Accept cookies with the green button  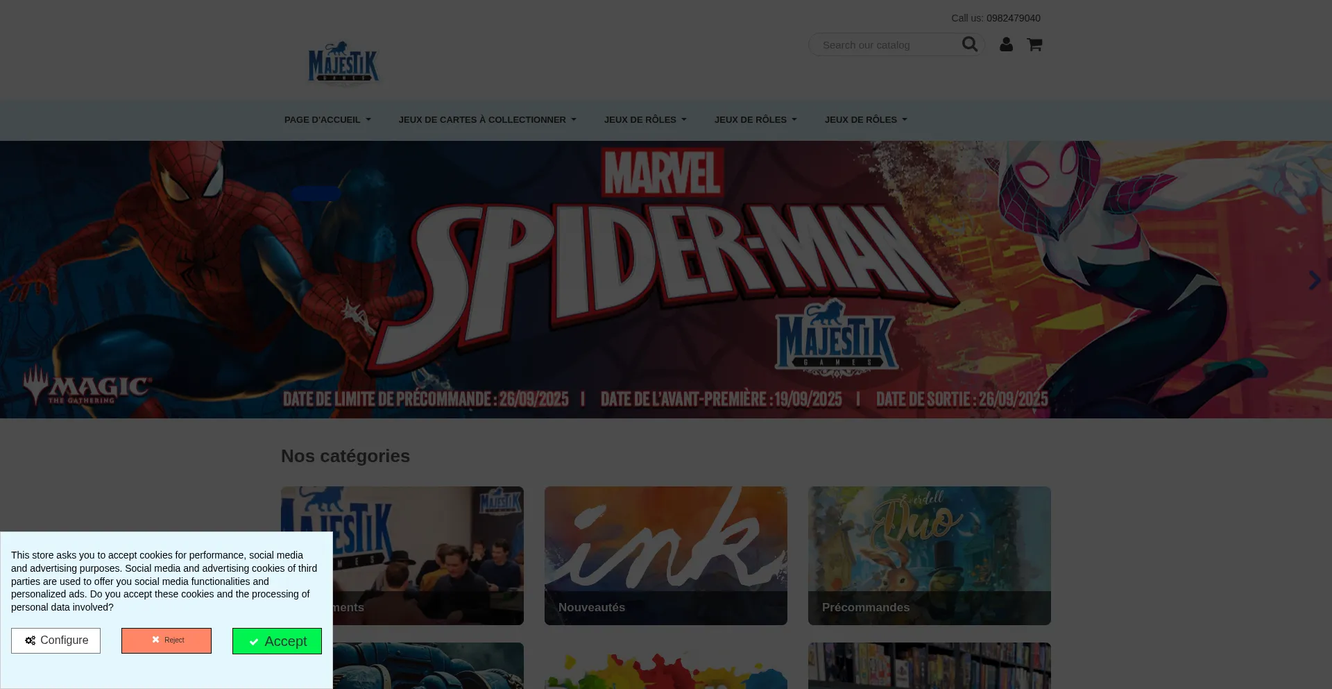[x=277, y=641]
